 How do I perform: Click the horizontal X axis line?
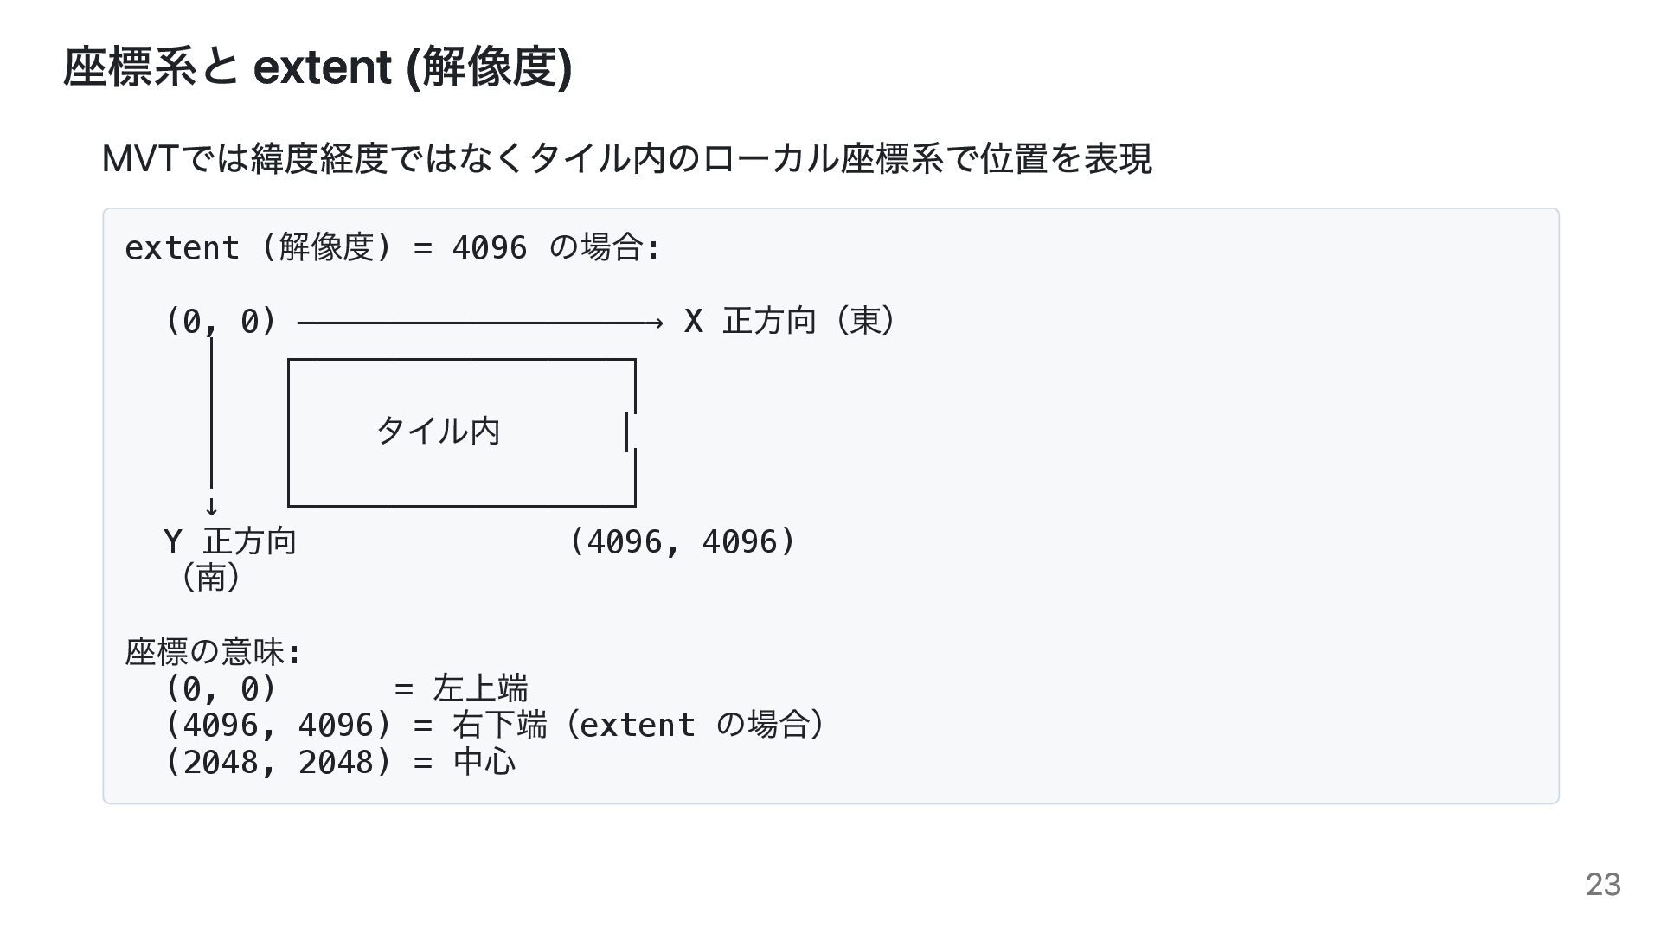click(x=476, y=323)
